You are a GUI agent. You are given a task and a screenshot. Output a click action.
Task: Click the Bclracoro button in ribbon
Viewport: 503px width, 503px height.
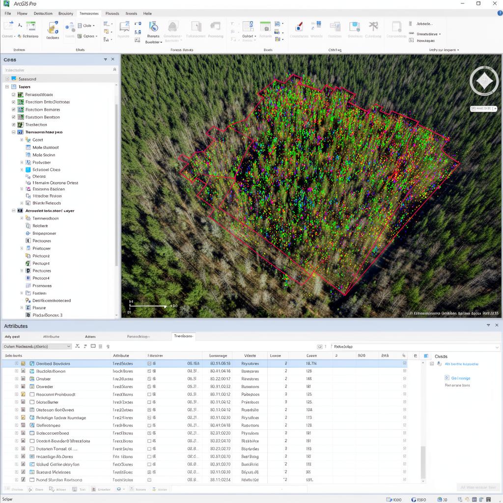point(28,36)
